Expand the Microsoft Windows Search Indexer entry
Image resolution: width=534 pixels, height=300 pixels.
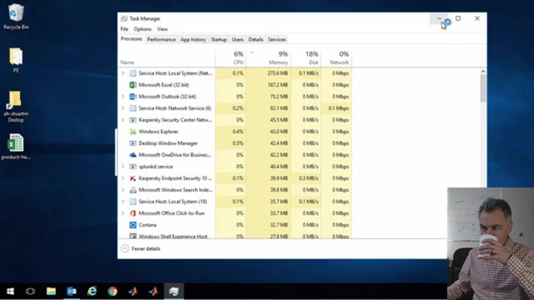pos(123,190)
